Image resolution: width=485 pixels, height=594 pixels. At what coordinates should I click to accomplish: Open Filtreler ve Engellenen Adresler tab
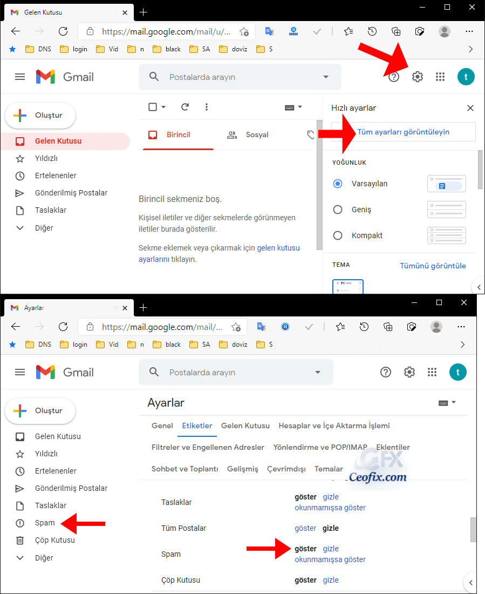208,448
